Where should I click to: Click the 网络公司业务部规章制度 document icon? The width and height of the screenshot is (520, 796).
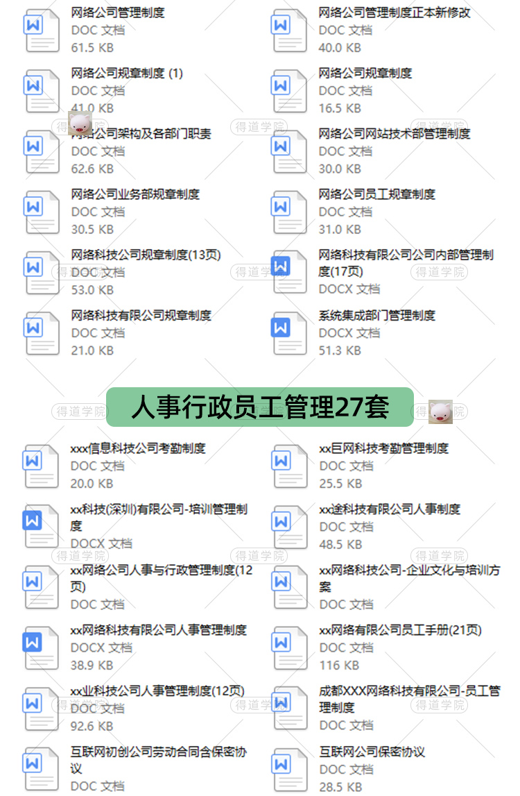point(42,212)
